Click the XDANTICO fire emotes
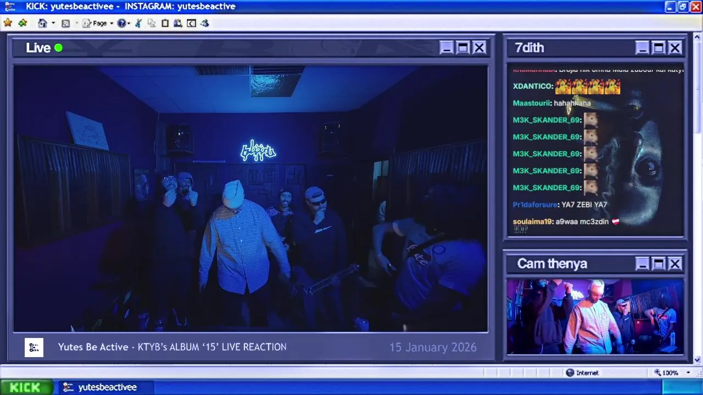Viewport: 703px width, 395px height. pos(588,86)
